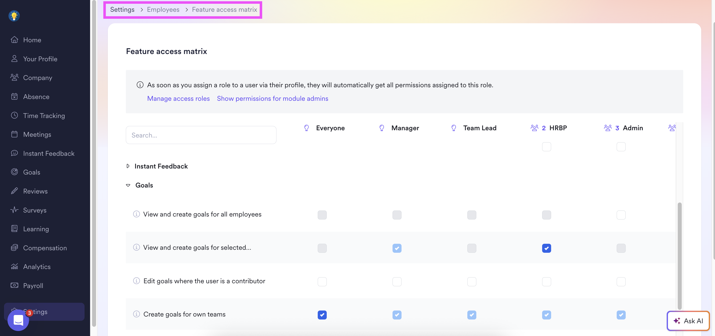
Task: Click info icon beside Edit goals contributor row
Action: (x=136, y=281)
